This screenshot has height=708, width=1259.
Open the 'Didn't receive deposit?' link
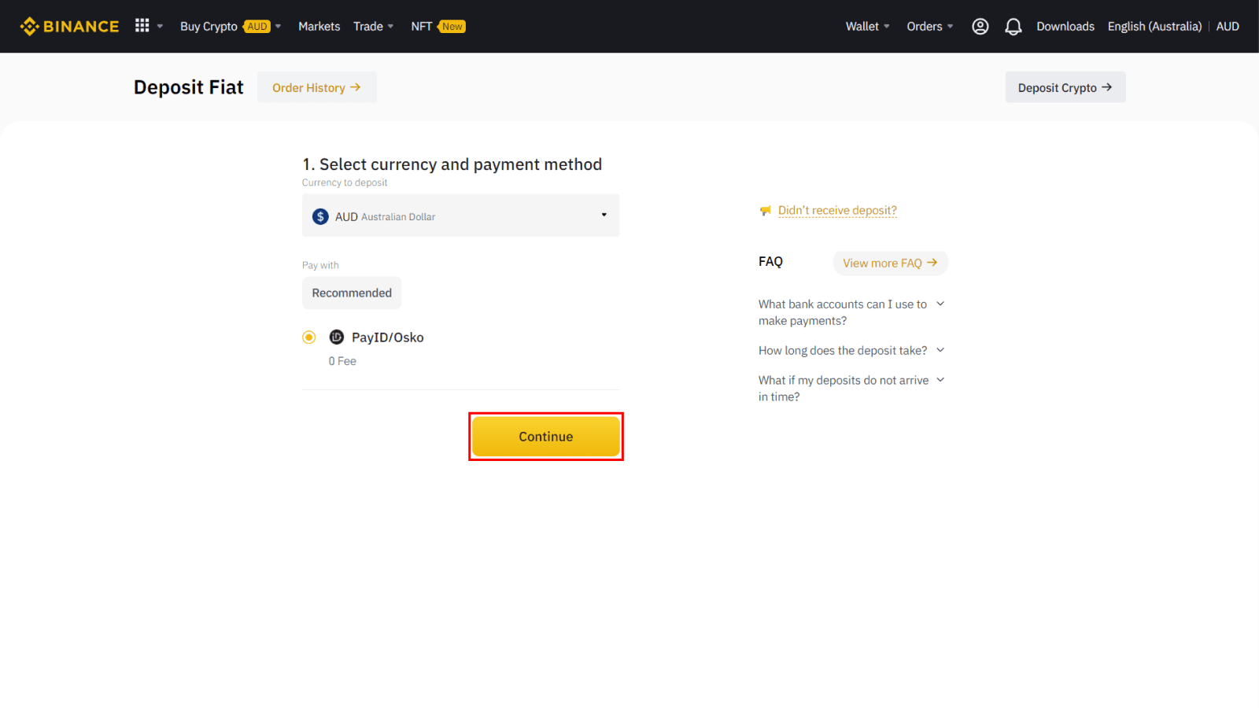836,210
